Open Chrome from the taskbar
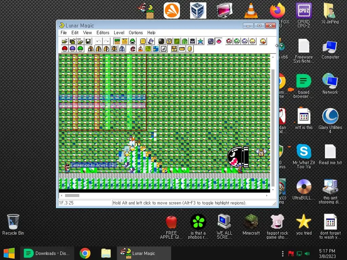 click(x=85, y=253)
